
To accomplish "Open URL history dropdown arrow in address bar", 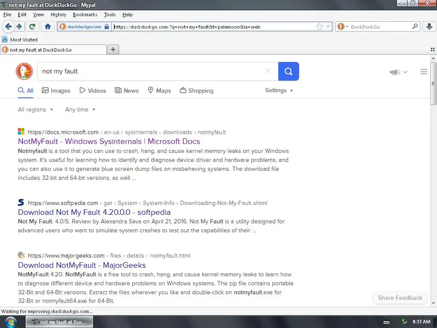I will point(328,27).
